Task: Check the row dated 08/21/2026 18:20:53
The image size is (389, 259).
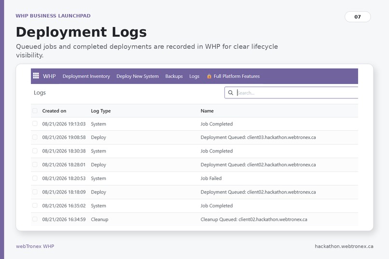Action: (35, 178)
